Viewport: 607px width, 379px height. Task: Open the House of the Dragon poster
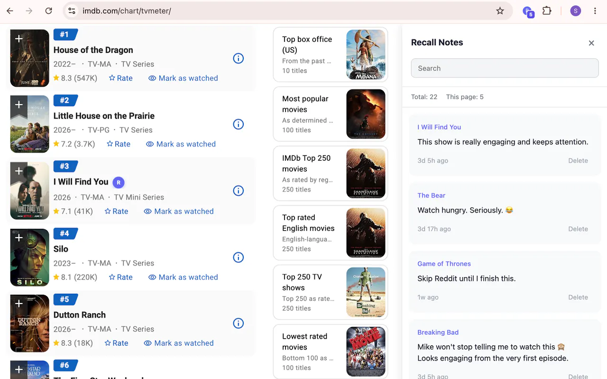[30, 58]
